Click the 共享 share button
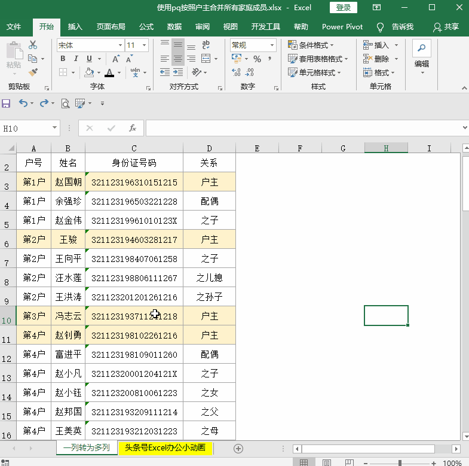The width and height of the screenshot is (469, 466). click(446, 27)
